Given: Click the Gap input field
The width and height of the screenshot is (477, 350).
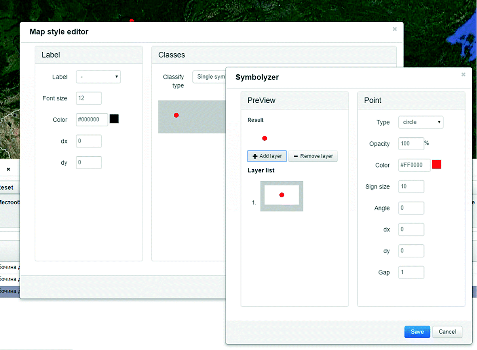Looking at the screenshot, I should pos(411,272).
